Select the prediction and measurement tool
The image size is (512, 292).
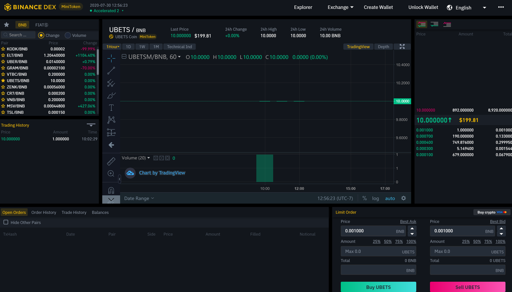[111, 132]
